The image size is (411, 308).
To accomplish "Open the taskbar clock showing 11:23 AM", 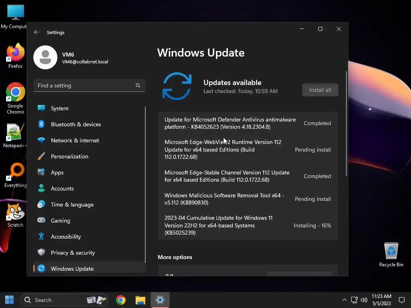I will click(x=381, y=300).
